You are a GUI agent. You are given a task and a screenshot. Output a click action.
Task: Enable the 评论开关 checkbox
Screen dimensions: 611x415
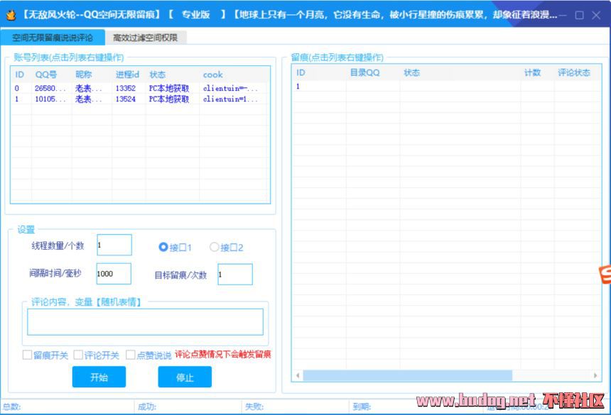[x=78, y=355]
